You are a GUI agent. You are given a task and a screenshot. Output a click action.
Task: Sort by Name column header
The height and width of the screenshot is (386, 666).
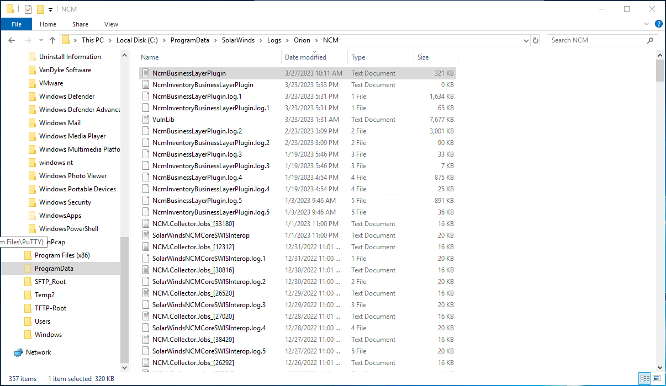[x=150, y=57]
